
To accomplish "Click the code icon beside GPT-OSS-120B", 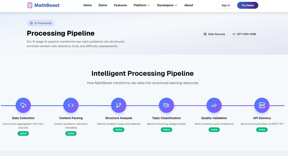I will point(234,34).
